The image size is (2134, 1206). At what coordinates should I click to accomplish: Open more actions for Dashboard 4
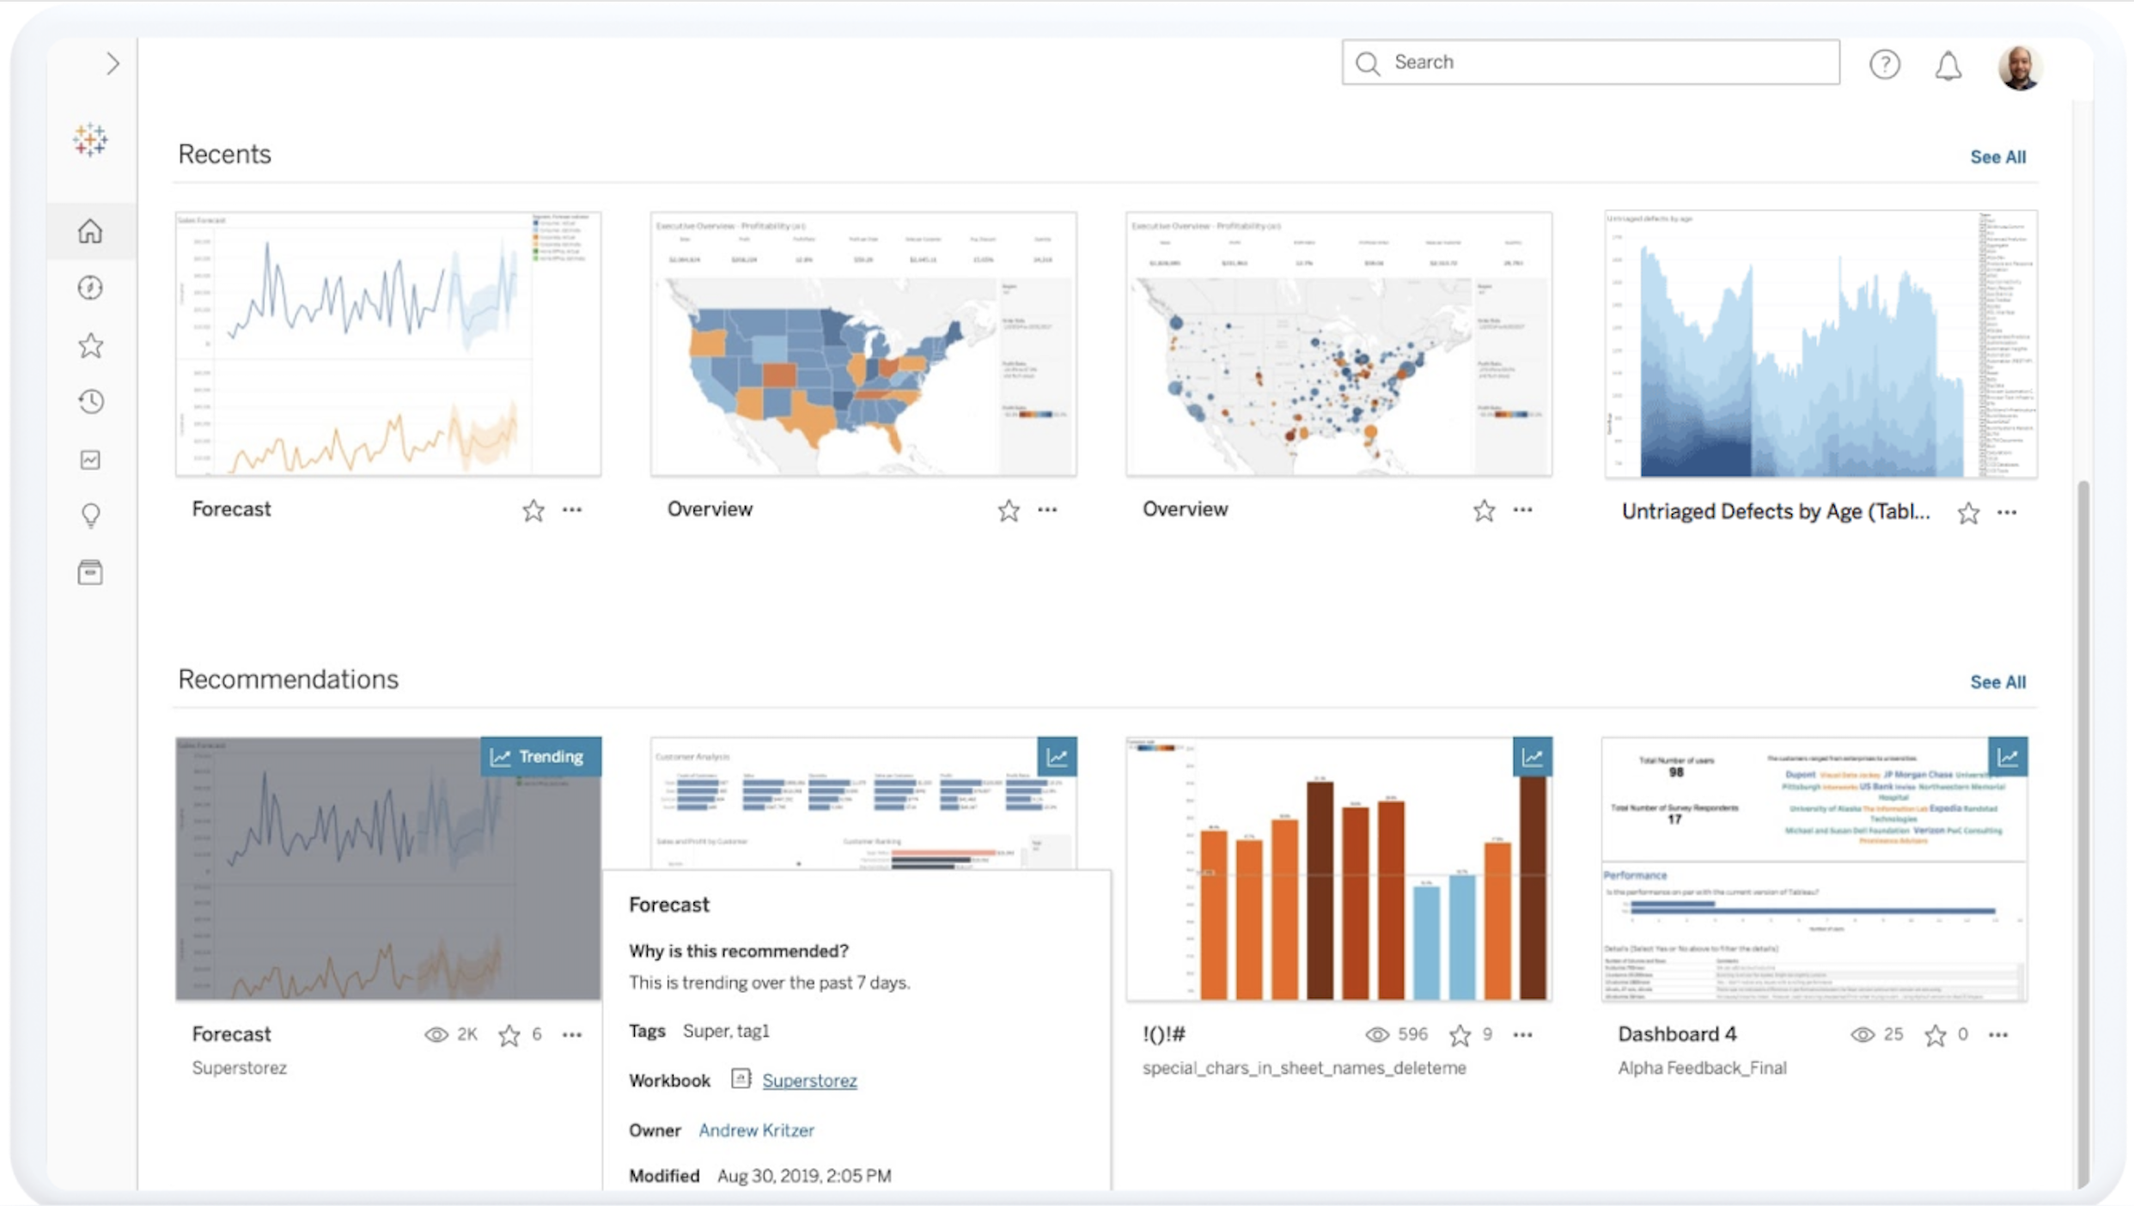[1998, 1035]
